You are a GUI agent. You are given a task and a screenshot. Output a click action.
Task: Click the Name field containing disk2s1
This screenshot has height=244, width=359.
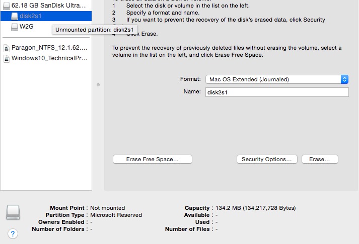277,92
